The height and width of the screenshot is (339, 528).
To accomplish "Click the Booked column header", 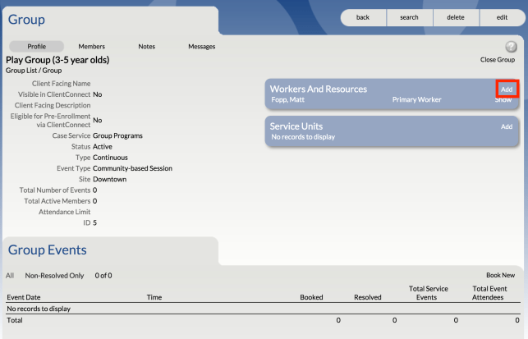I will tap(311, 297).
